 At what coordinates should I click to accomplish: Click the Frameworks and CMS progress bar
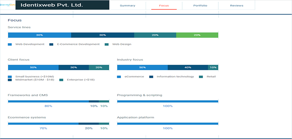[x=58, y=101]
